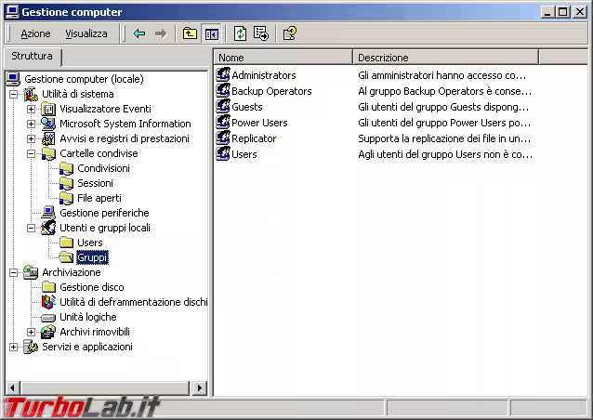Click the Export list toolbar icon
This screenshot has width=593, height=420.
click(261, 33)
